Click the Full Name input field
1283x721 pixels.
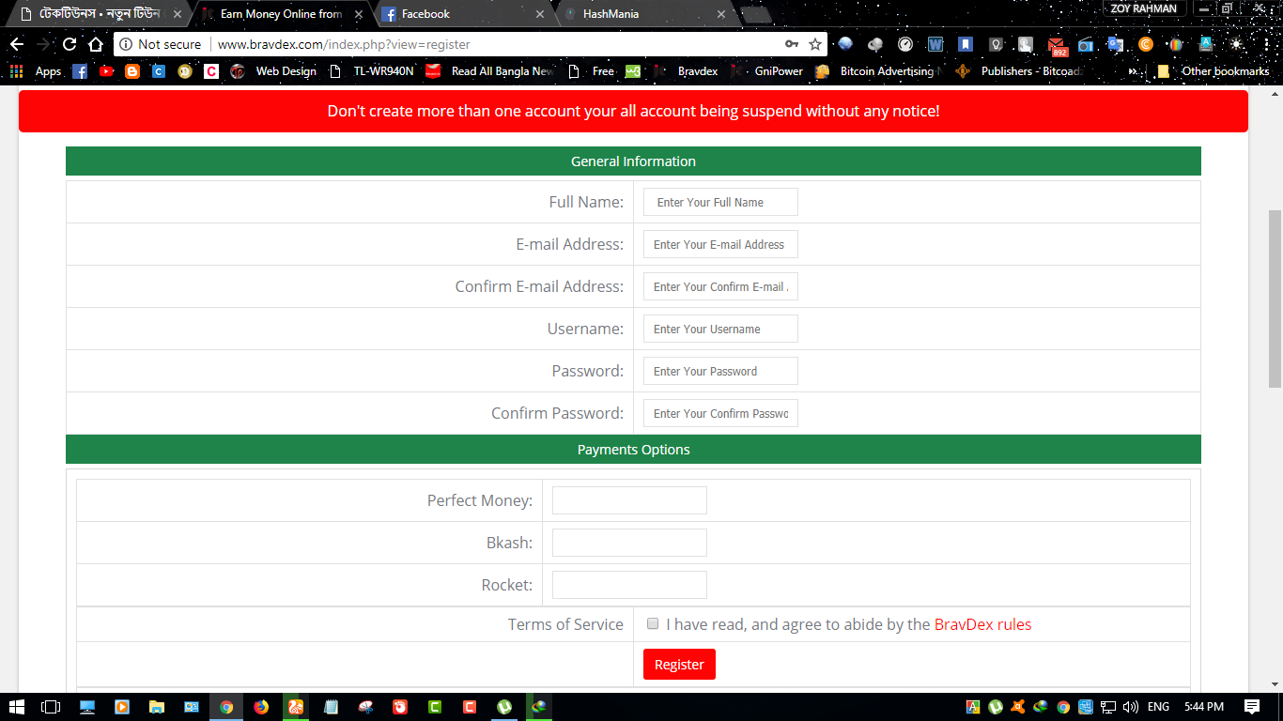pos(720,202)
